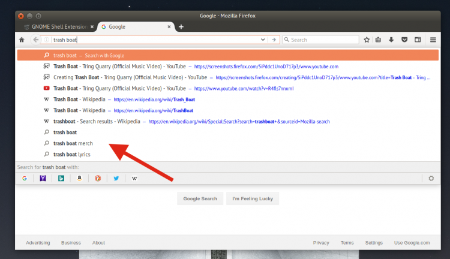450x259 pixels.
Task: Open Wikipedia result ending TrashBoat
Action: (x=228, y=110)
